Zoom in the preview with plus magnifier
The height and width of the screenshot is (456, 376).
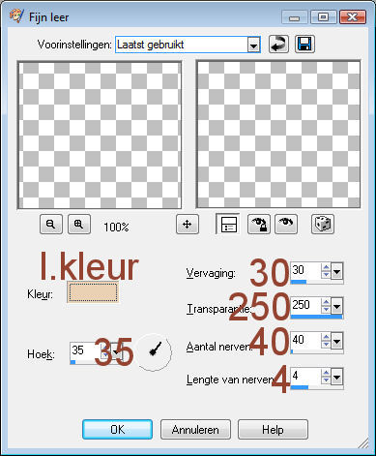pos(79,224)
